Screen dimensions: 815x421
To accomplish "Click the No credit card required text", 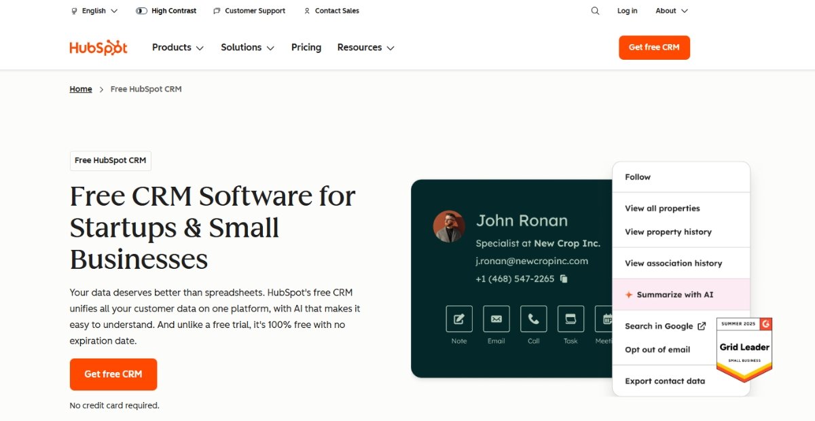I will [x=114, y=405].
